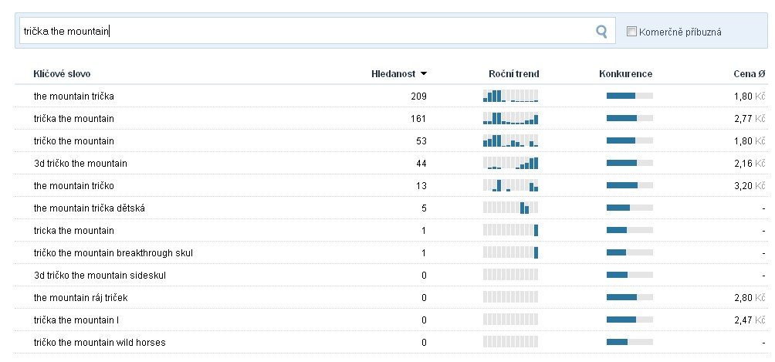Click search volume 209
The image size is (775, 362).
click(x=418, y=96)
